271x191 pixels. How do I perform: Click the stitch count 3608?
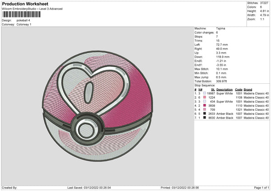(x=212, y=106)
